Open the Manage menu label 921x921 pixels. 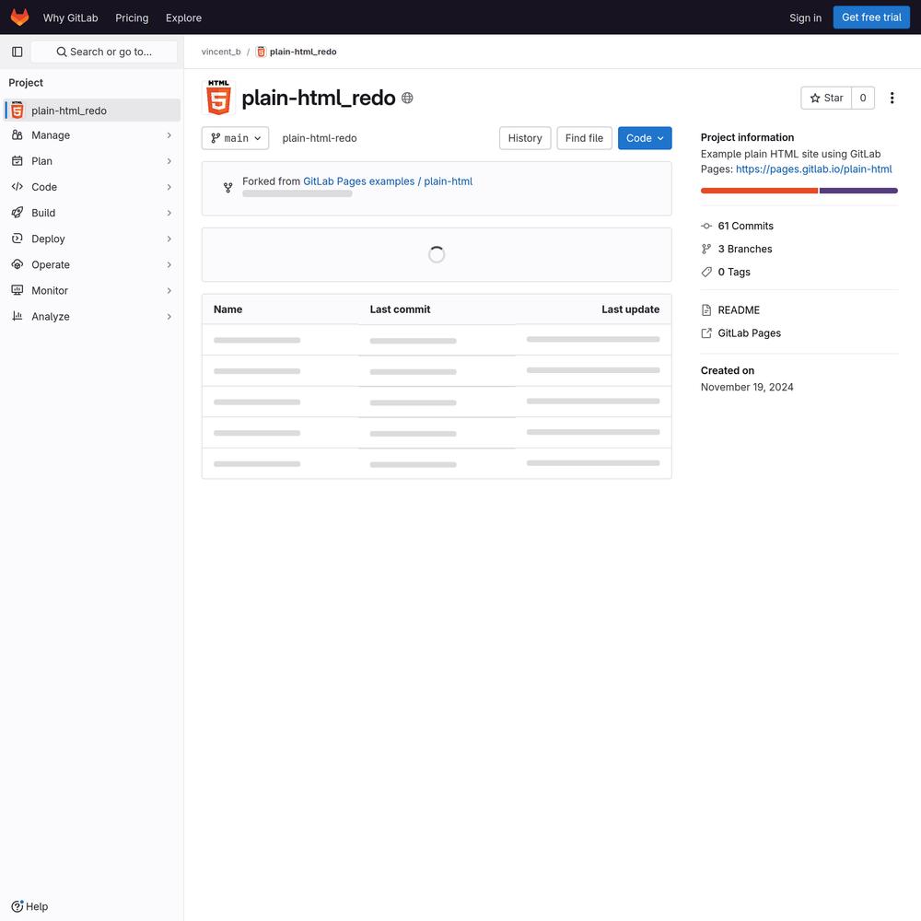tap(51, 135)
